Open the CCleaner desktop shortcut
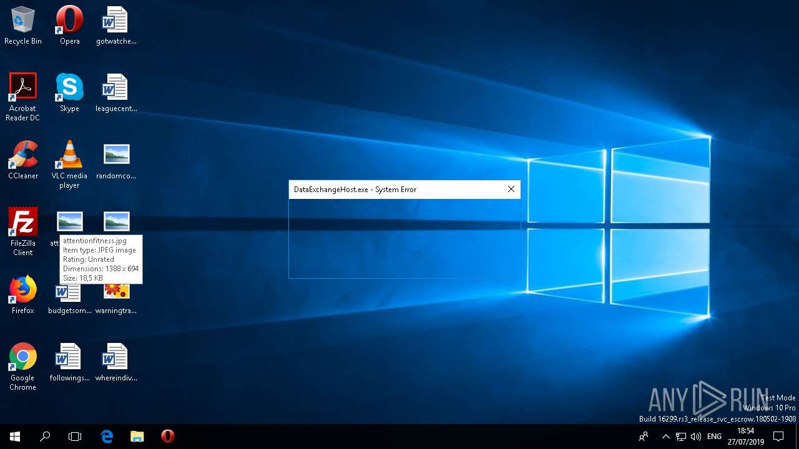Screen dimensions: 799x449 [23, 160]
